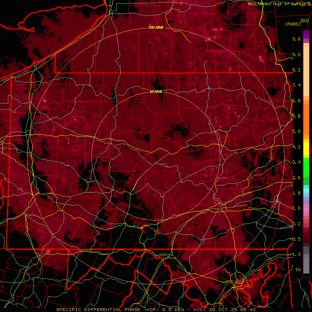This screenshot has height=312, width=312.
Task: Click the 50 NMI range ring label
Action: pyautogui.click(x=156, y=92)
